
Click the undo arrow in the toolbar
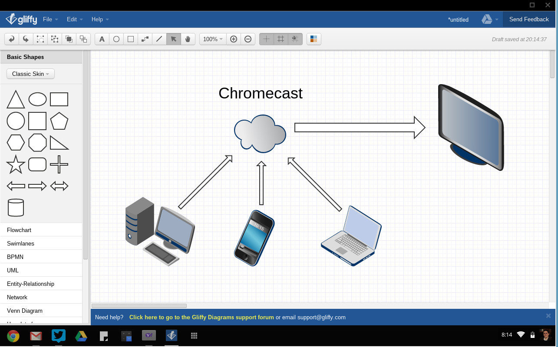[12, 39]
